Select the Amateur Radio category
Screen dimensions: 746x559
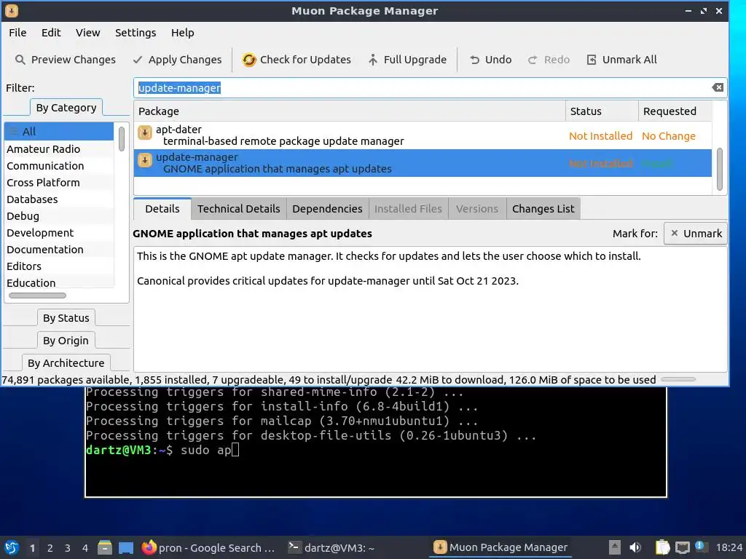pos(59,149)
